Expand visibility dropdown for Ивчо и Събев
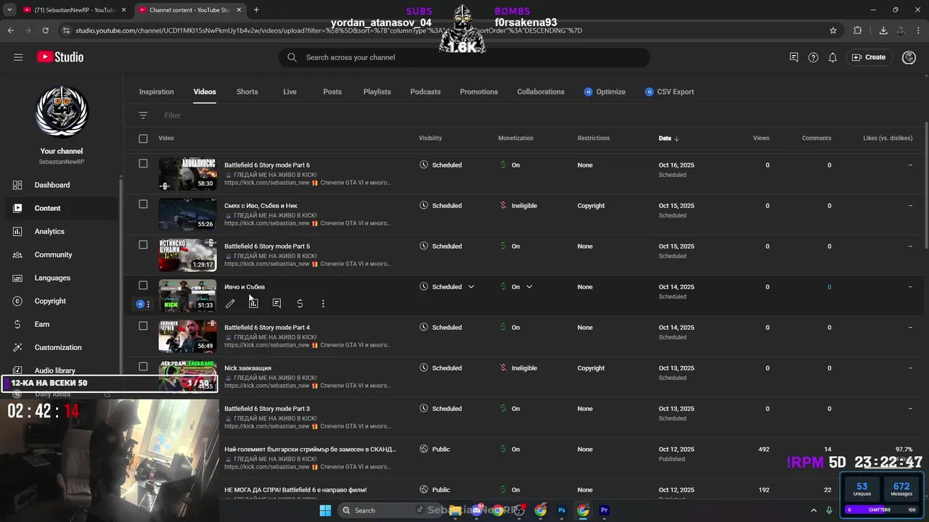The width and height of the screenshot is (929, 522). 471,286
